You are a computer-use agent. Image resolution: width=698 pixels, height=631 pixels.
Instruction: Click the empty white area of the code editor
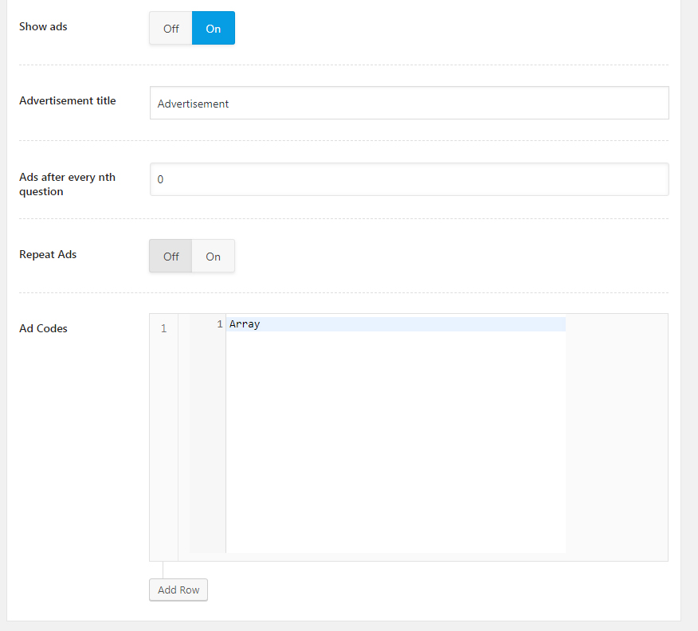[x=395, y=438]
